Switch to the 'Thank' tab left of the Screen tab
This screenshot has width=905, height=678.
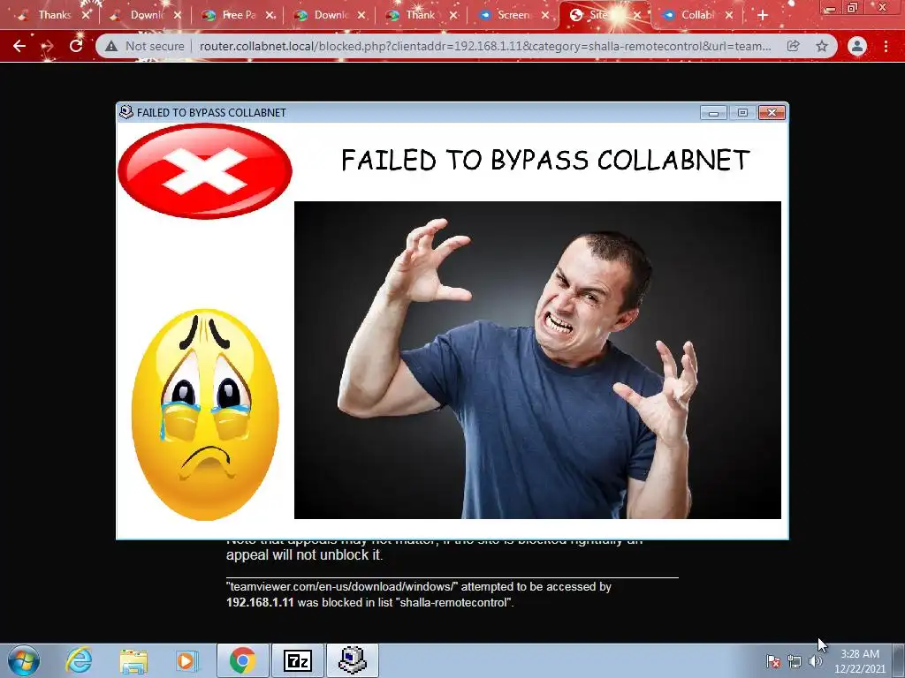(419, 15)
